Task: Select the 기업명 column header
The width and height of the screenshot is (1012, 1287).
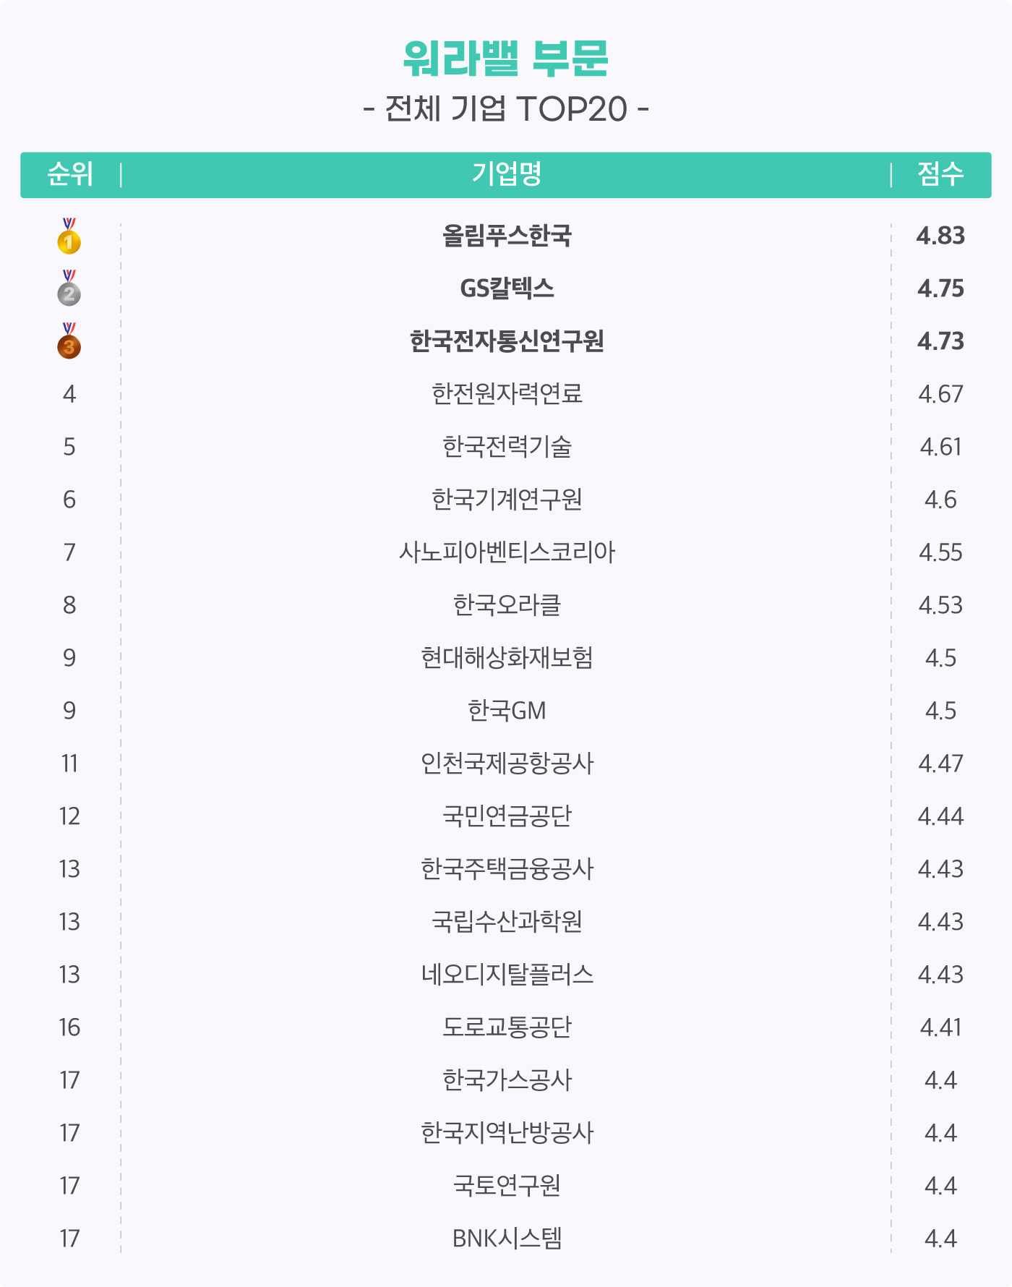Action: (x=507, y=174)
